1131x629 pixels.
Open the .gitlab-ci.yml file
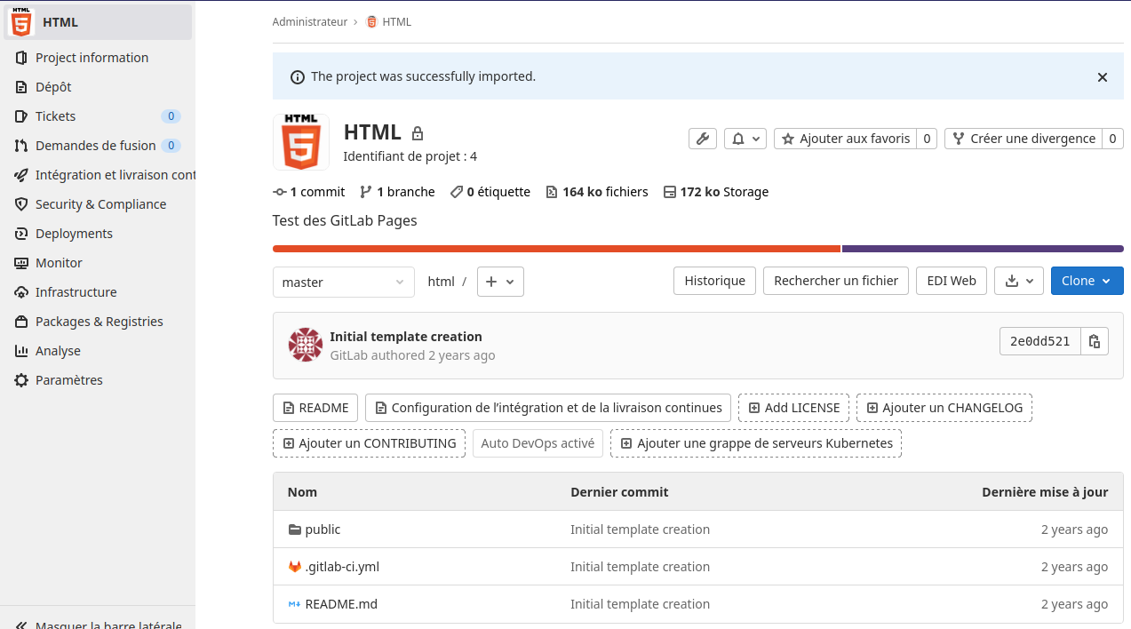pos(342,567)
